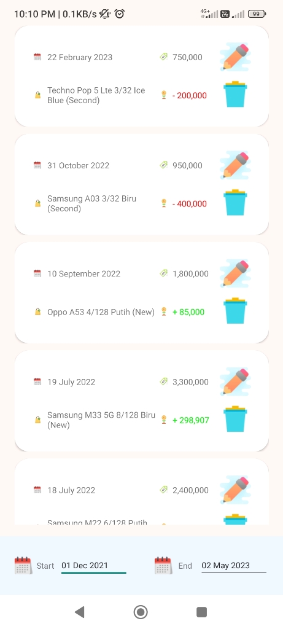Open the Start date calendar icon
Screen dimensions: 283x629
(x=23, y=566)
